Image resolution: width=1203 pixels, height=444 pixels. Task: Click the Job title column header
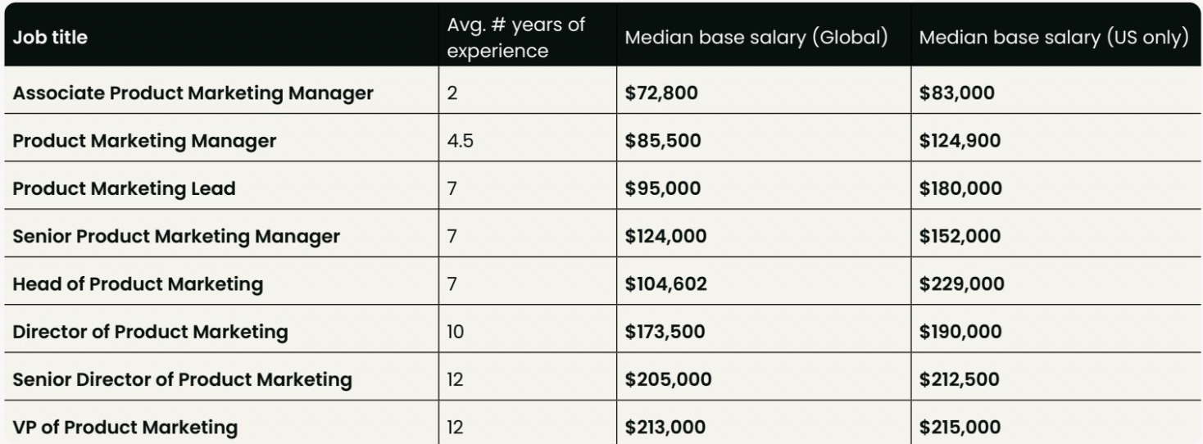coord(50,38)
